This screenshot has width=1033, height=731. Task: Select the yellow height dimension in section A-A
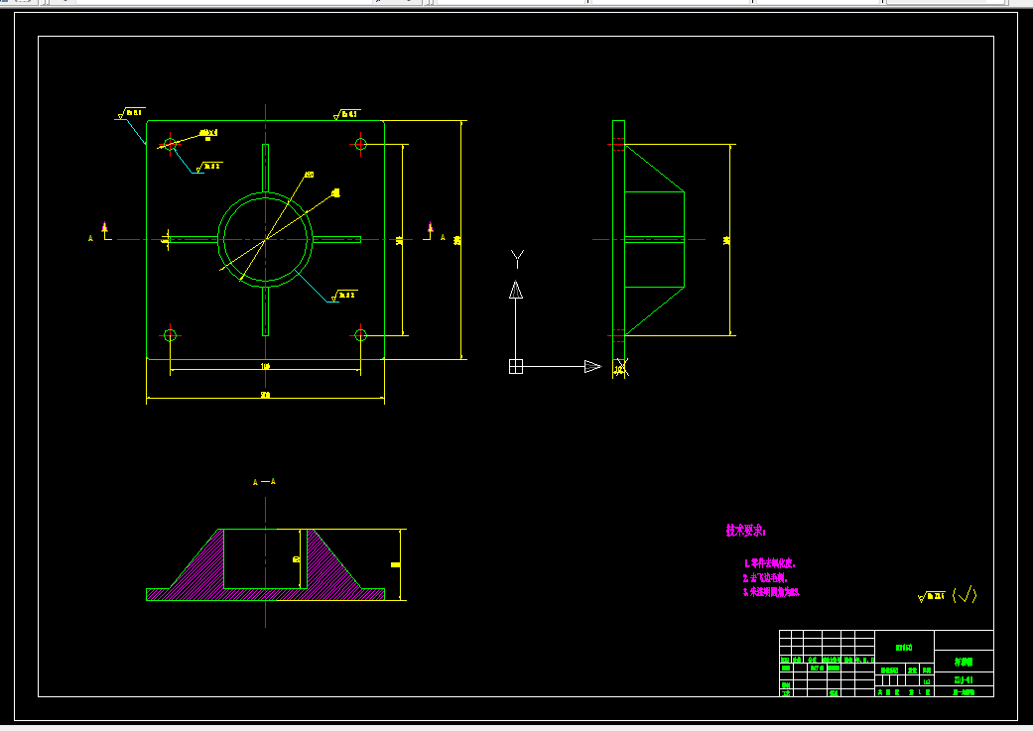397,564
